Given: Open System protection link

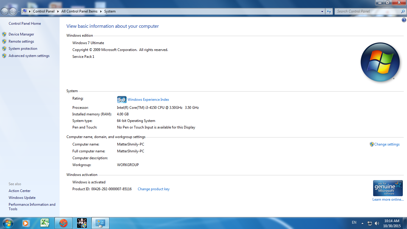Looking at the screenshot, I should (x=23, y=49).
